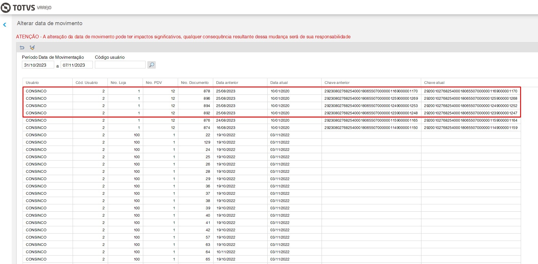Click the Chave anterior cell ending in 1248
The height and width of the screenshot is (264, 538).
(x=371, y=113)
